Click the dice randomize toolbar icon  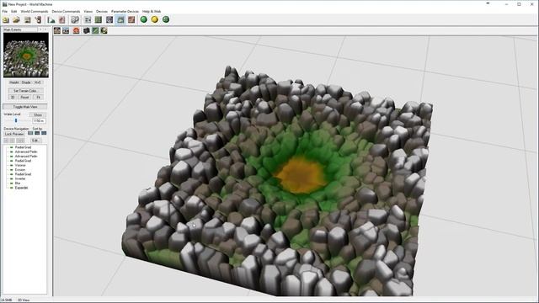click(75, 20)
